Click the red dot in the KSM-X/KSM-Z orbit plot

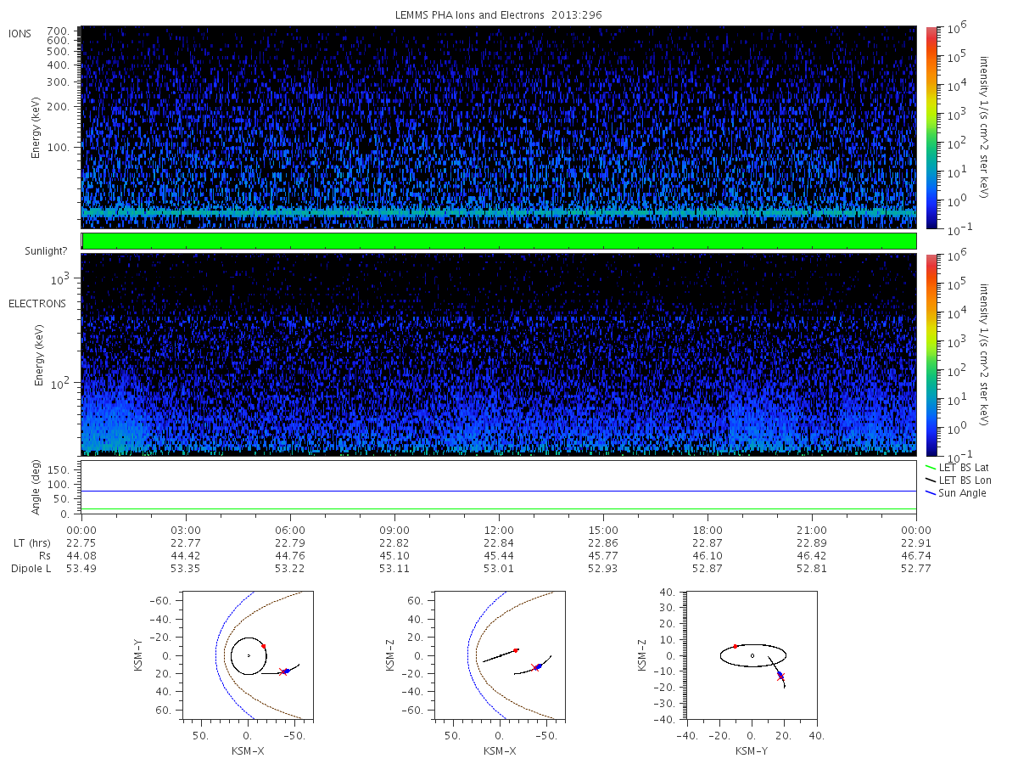click(x=516, y=650)
